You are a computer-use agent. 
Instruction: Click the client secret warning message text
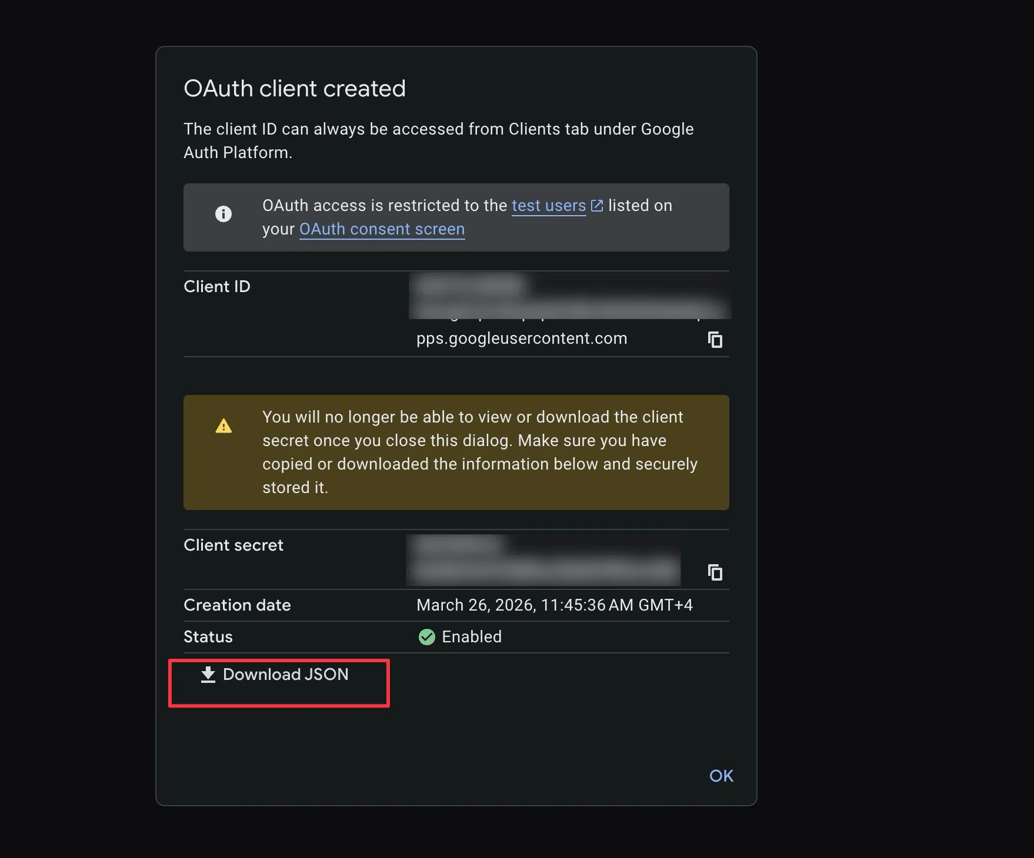tap(479, 452)
